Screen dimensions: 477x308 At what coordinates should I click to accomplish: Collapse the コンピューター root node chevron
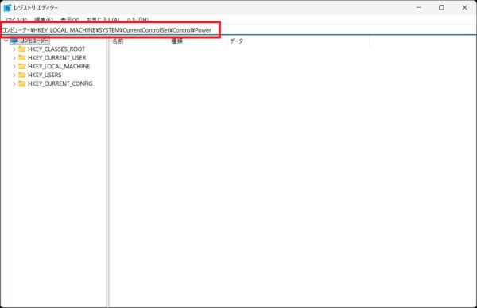[6, 41]
